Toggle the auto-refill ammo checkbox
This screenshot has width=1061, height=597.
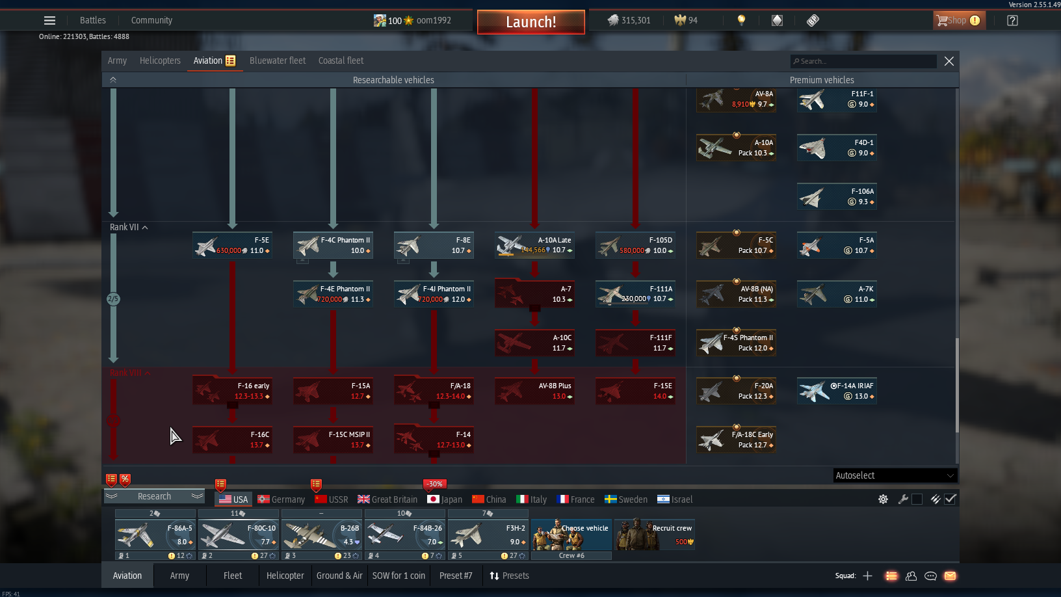[950, 499]
